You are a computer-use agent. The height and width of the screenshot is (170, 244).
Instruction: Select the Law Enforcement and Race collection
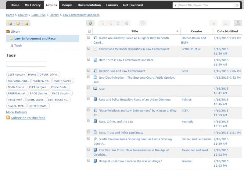43,38
